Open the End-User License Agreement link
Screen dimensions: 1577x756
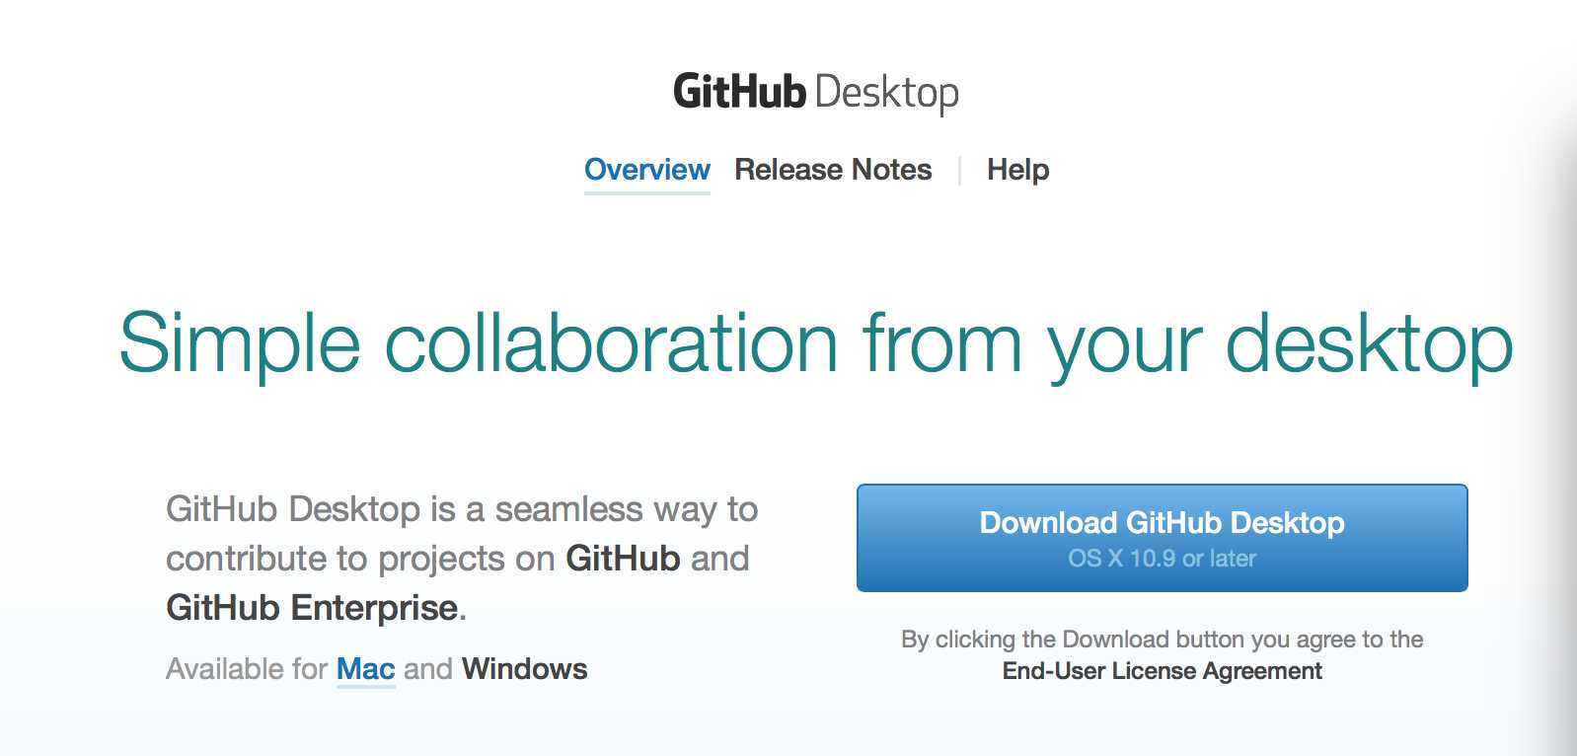pos(1162,671)
